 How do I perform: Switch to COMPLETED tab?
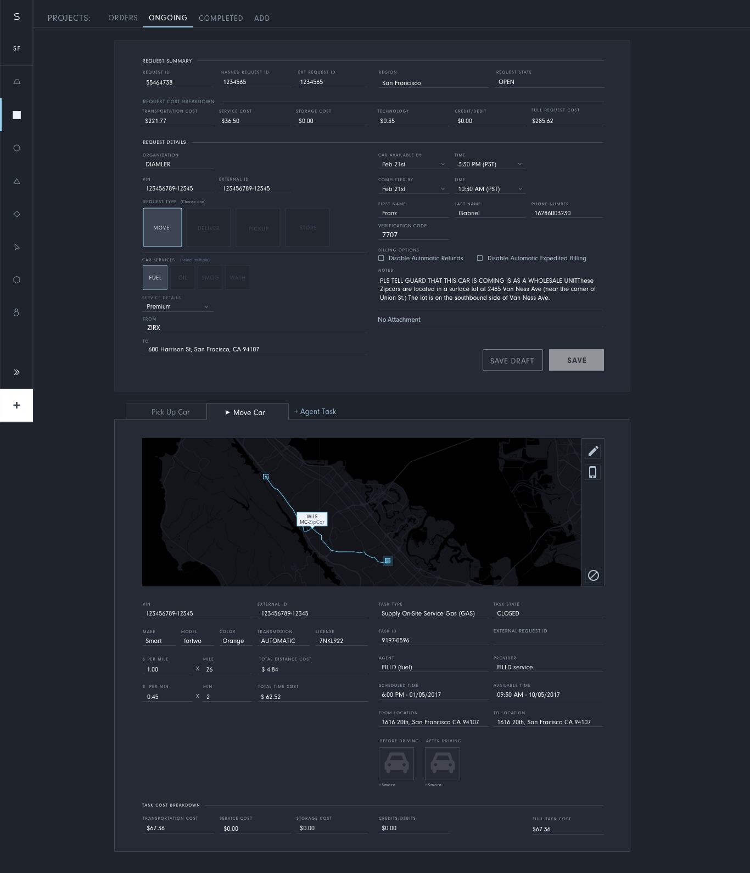coord(221,18)
